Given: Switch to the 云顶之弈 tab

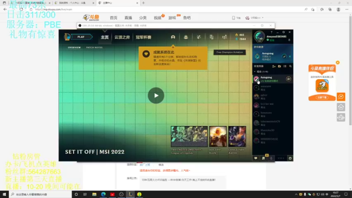Looking at the screenshot, I should tap(122, 37).
